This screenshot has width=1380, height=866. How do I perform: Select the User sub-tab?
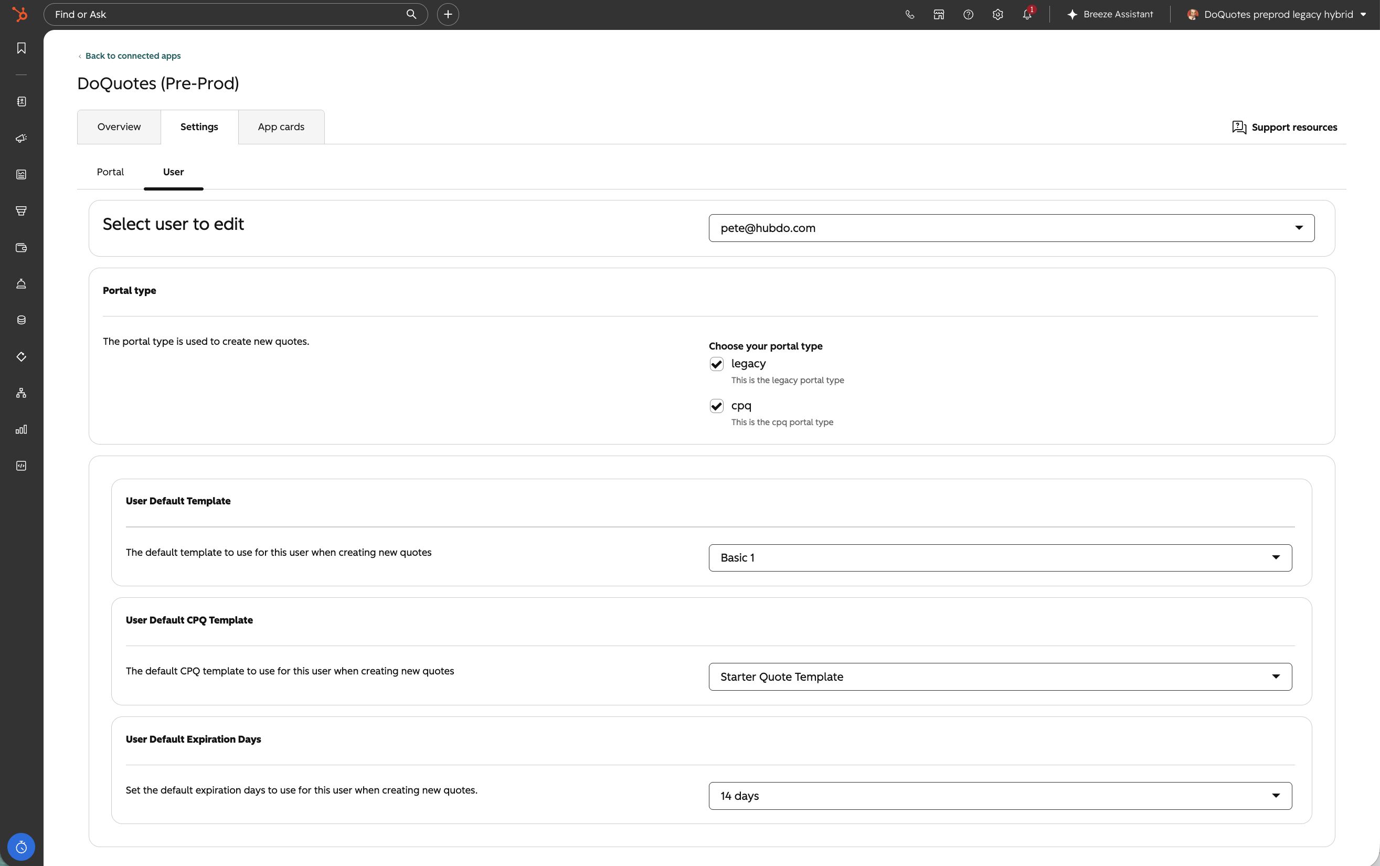(174, 172)
